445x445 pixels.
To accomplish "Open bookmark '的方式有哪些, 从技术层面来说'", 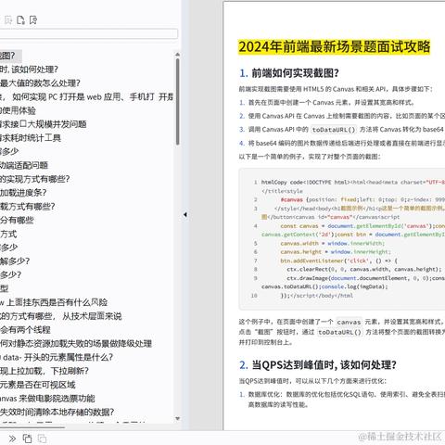I will (x=61, y=316).
